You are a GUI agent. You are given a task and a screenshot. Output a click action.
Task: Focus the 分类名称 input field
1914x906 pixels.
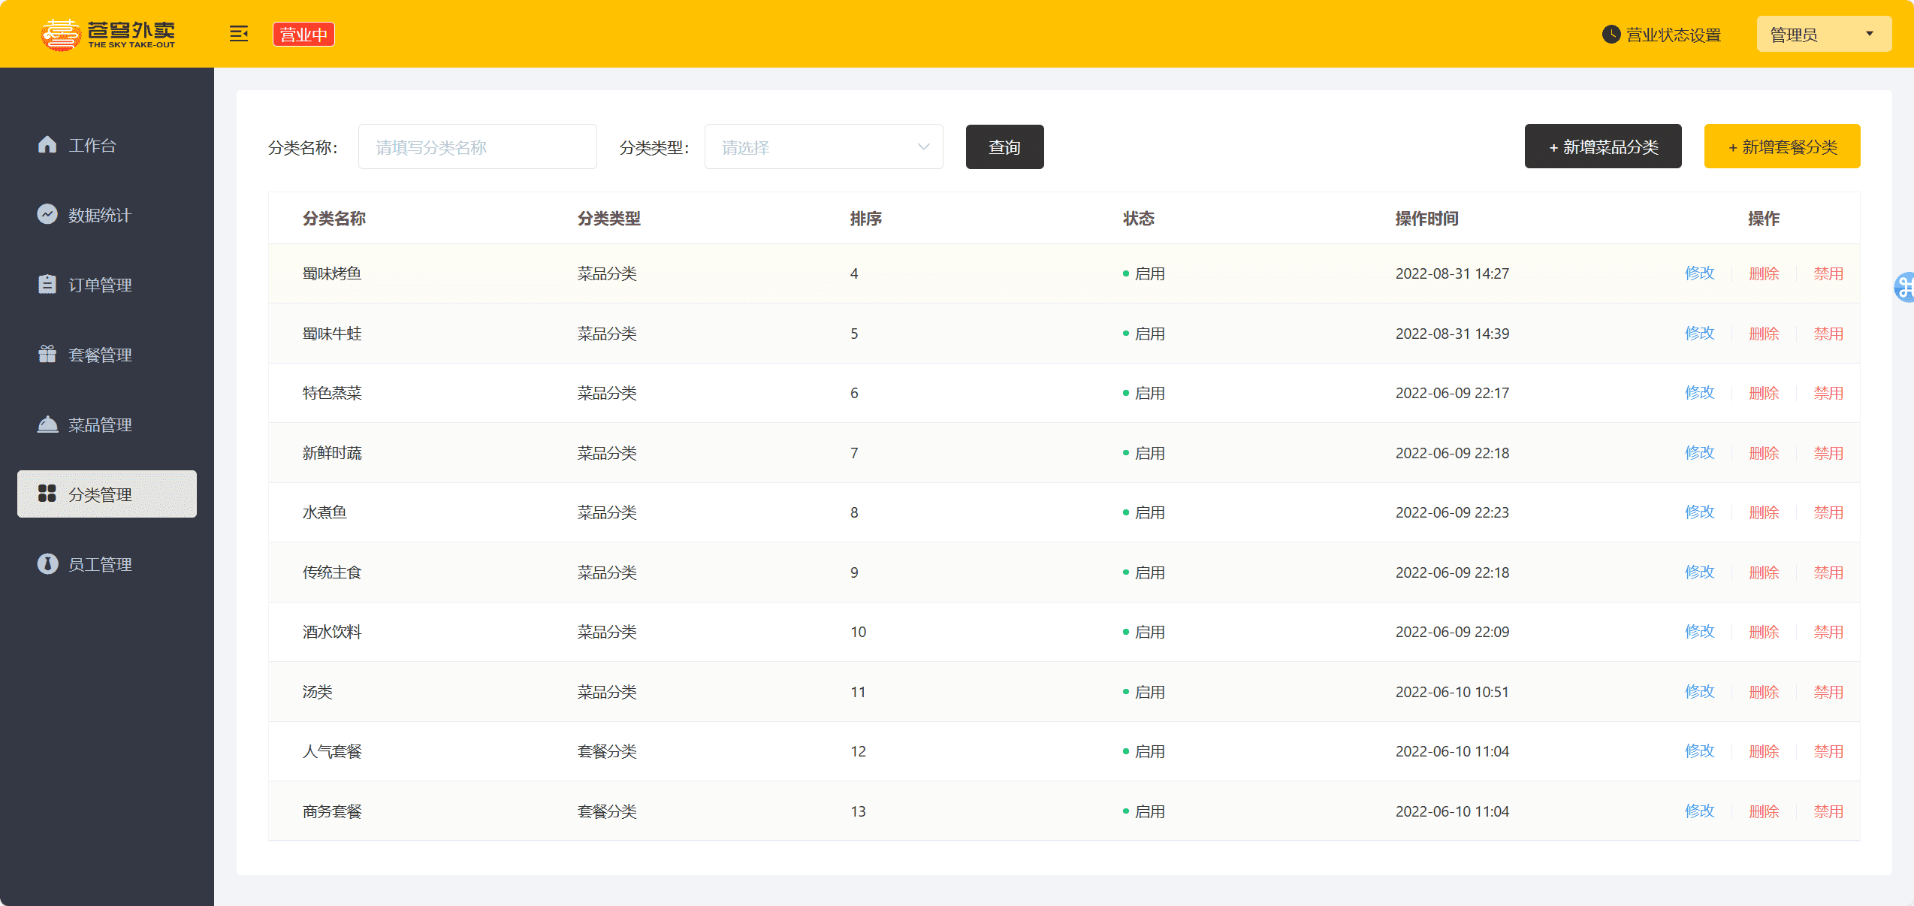pyautogui.click(x=477, y=146)
